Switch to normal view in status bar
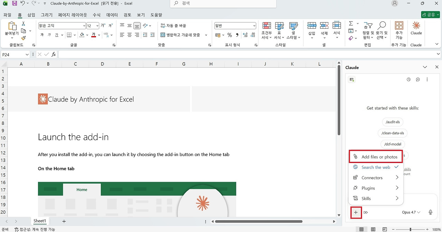 pos(361,229)
